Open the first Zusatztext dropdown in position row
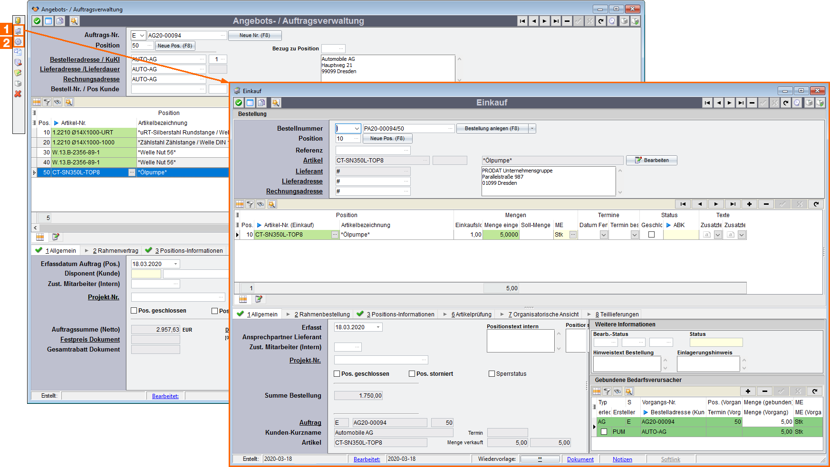This screenshot has height=467, width=830. click(718, 235)
